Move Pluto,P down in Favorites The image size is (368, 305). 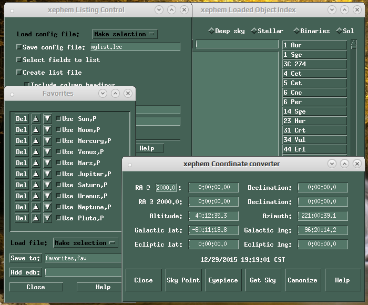pyautogui.click(x=47, y=218)
